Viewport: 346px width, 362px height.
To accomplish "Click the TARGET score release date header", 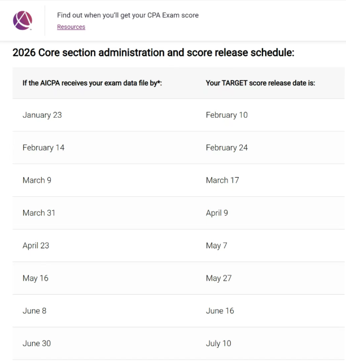I will point(260,83).
